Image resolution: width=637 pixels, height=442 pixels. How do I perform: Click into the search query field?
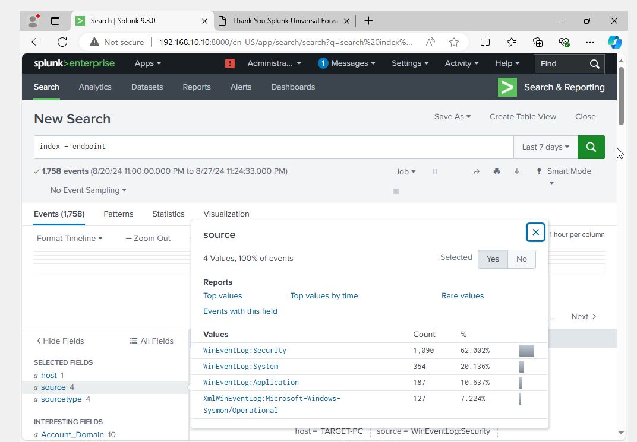click(273, 147)
